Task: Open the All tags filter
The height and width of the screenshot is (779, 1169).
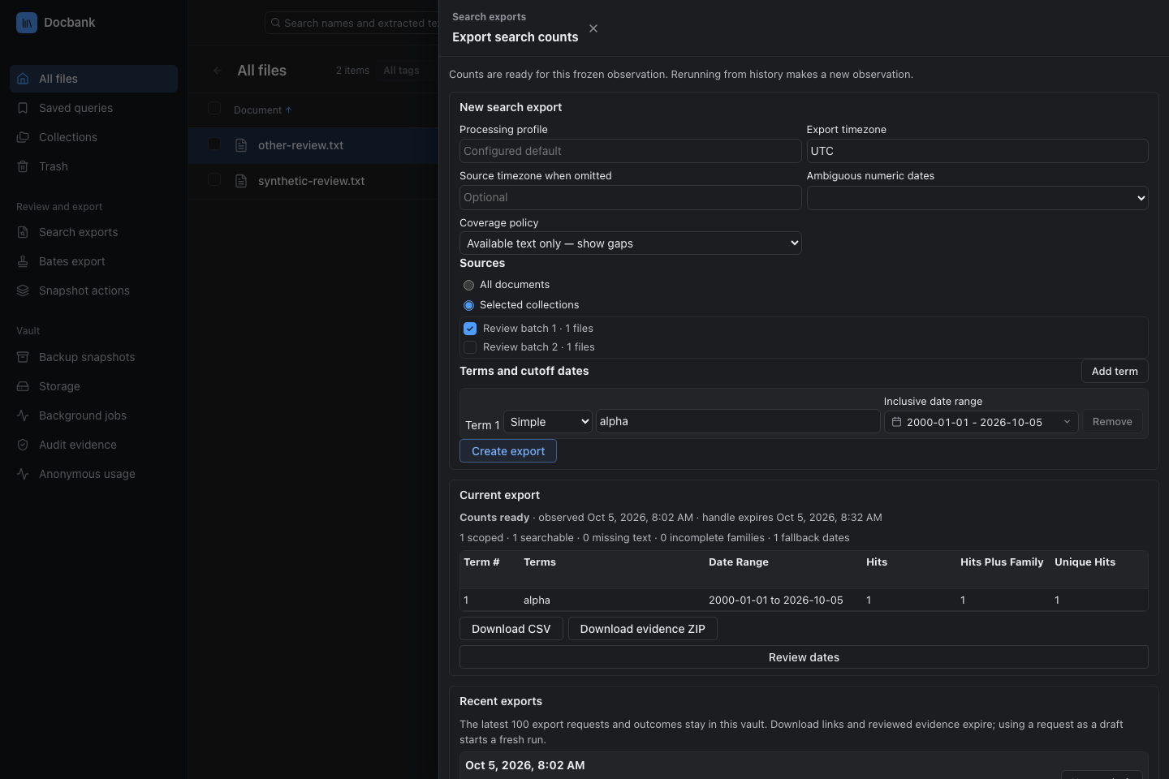Action: tap(401, 71)
